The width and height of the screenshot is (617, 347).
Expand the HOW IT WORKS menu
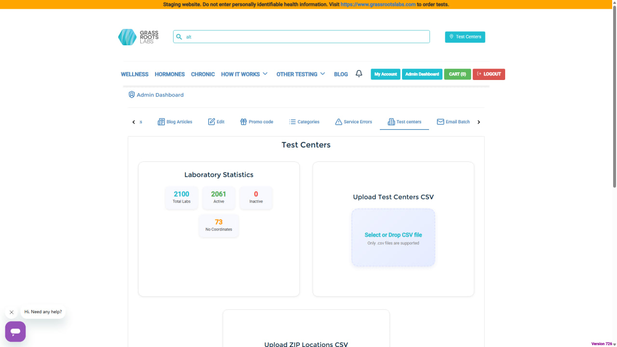click(x=244, y=74)
